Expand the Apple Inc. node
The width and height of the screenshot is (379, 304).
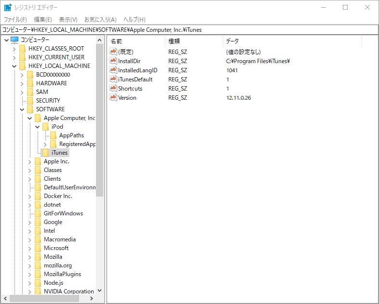coord(30,162)
